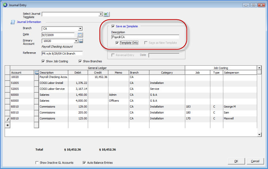Open the Select Journal Template dropdown
This screenshot has width=268, height=169.
(101, 14)
